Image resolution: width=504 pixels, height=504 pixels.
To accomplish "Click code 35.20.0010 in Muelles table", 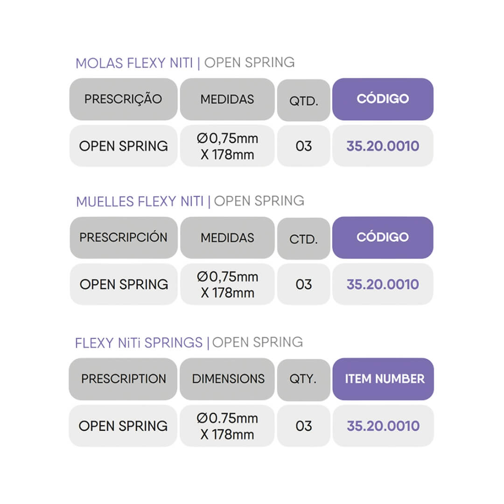I will point(383,284).
